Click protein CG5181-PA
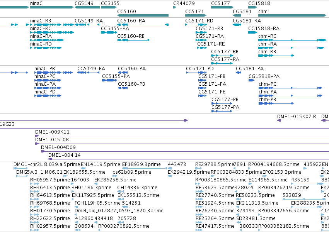This screenshot has height=232, width=329. (x=239, y=73)
